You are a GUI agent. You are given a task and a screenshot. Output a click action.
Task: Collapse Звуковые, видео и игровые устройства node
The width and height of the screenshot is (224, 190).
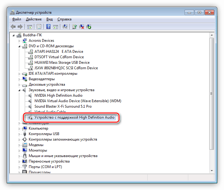[x=20, y=90]
